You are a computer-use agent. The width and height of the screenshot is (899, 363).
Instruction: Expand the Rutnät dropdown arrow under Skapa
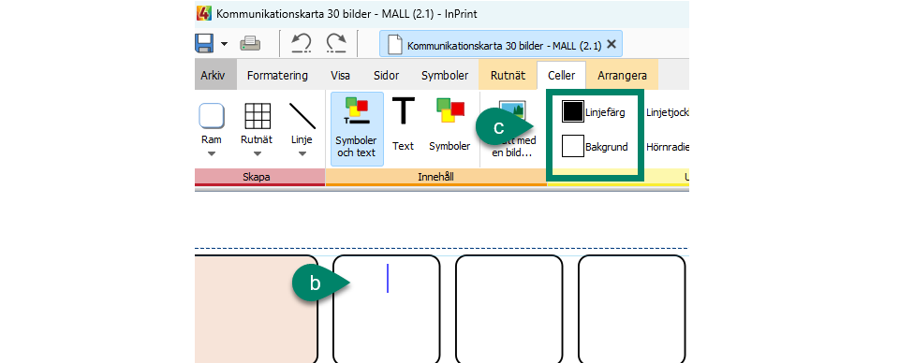(257, 153)
